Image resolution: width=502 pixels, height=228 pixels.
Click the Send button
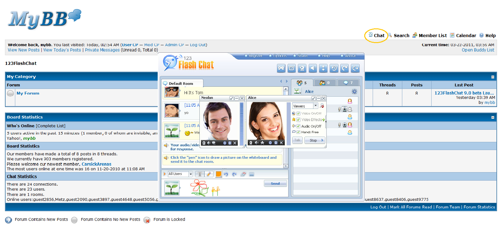click(x=275, y=183)
